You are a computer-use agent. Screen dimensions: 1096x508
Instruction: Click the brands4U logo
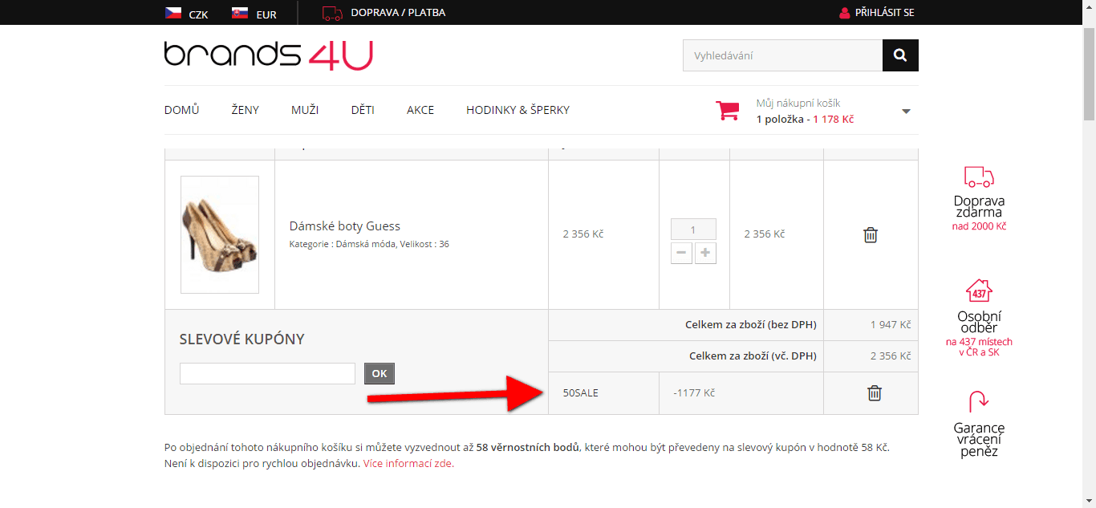(269, 55)
